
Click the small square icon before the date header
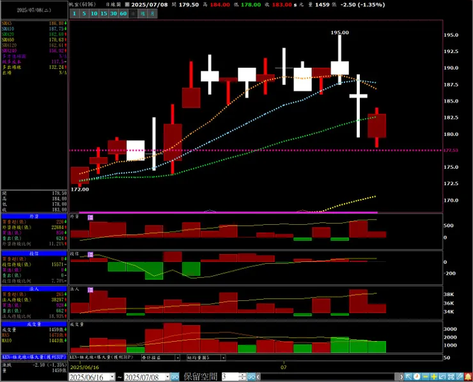tap(127, 4)
